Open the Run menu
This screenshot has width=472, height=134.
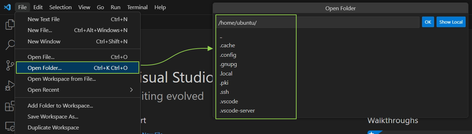point(116,7)
